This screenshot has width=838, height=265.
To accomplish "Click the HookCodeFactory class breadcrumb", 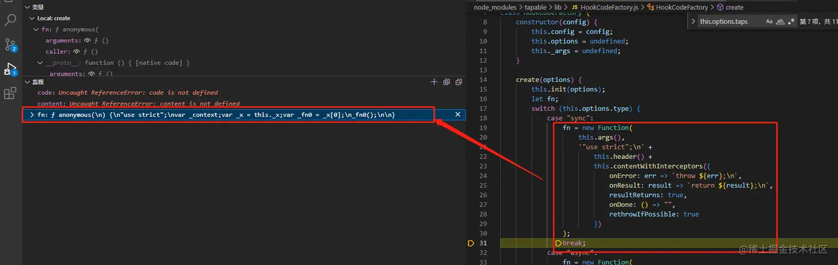I will point(677,7).
